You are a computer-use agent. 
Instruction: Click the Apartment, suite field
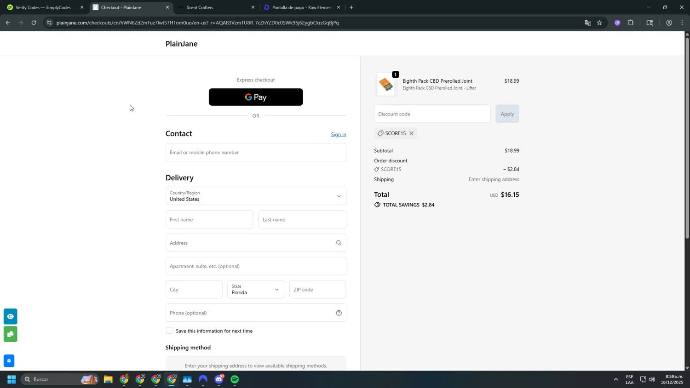coord(256,266)
